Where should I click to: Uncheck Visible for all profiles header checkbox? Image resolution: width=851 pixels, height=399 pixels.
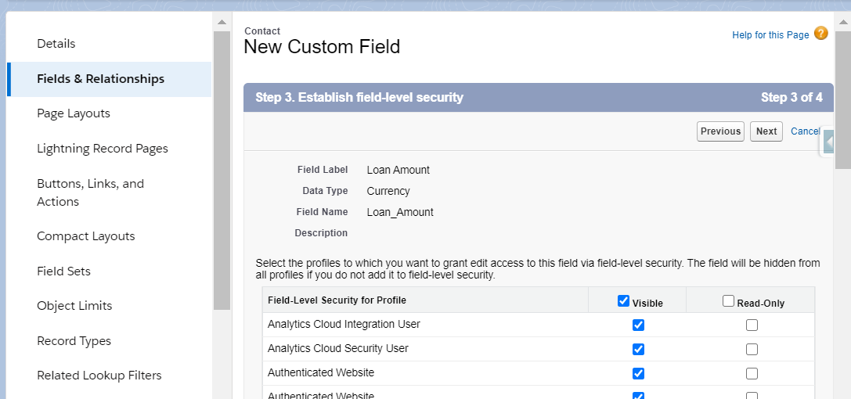tap(624, 301)
